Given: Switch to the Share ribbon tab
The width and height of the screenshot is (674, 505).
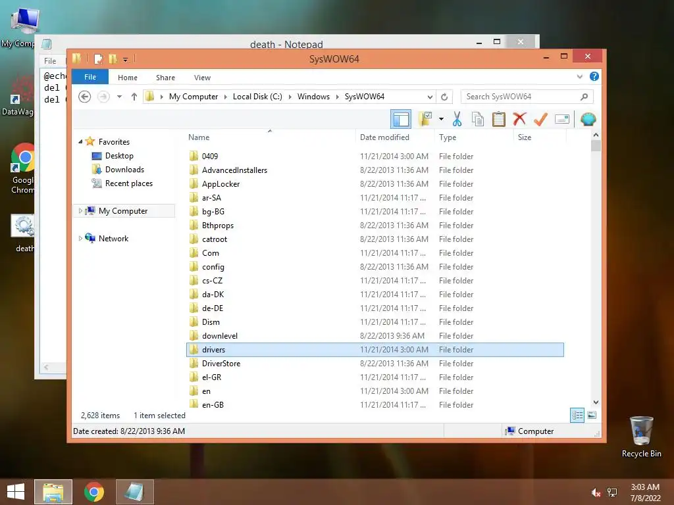Looking at the screenshot, I should tap(165, 78).
